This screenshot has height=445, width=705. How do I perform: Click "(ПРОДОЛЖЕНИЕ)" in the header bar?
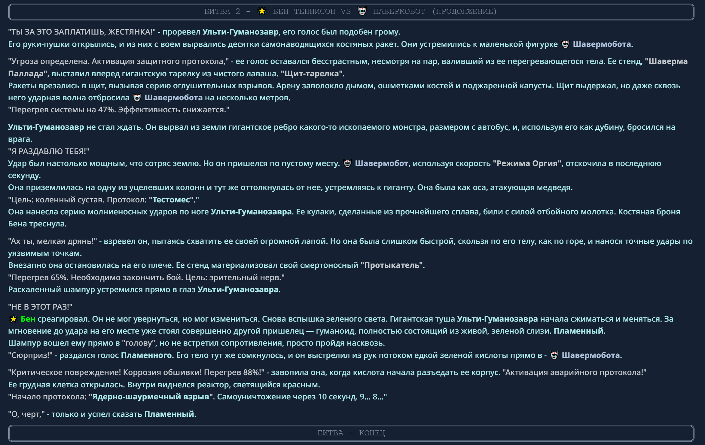coord(464,11)
